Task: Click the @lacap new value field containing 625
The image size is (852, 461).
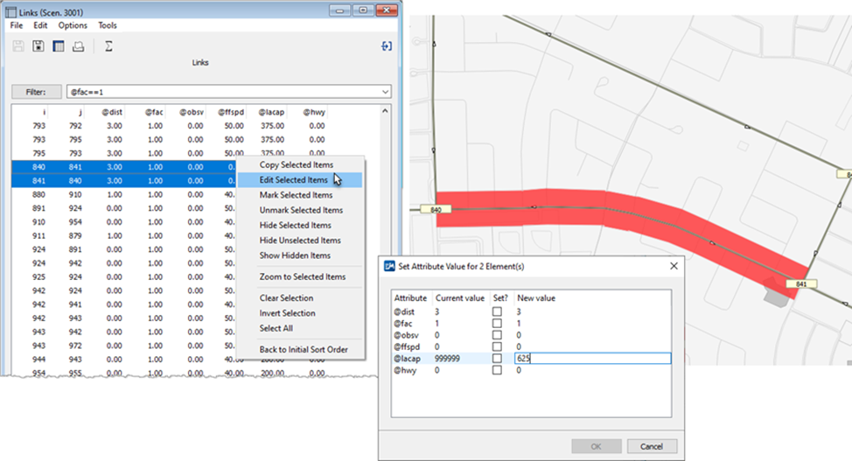Action: (592, 359)
